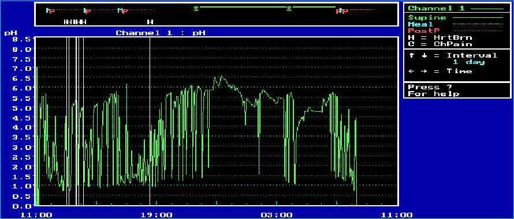Image resolution: width=514 pixels, height=219 pixels.
Task: Click the '1 day' interval value
Action: pyautogui.click(x=469, y=62)
